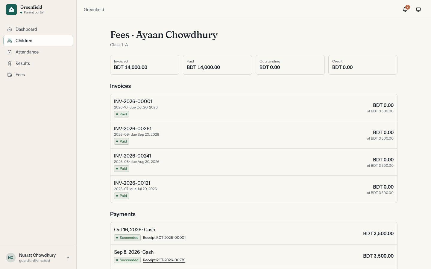Click the Class 1 · A subtitle

coord(119,45)
